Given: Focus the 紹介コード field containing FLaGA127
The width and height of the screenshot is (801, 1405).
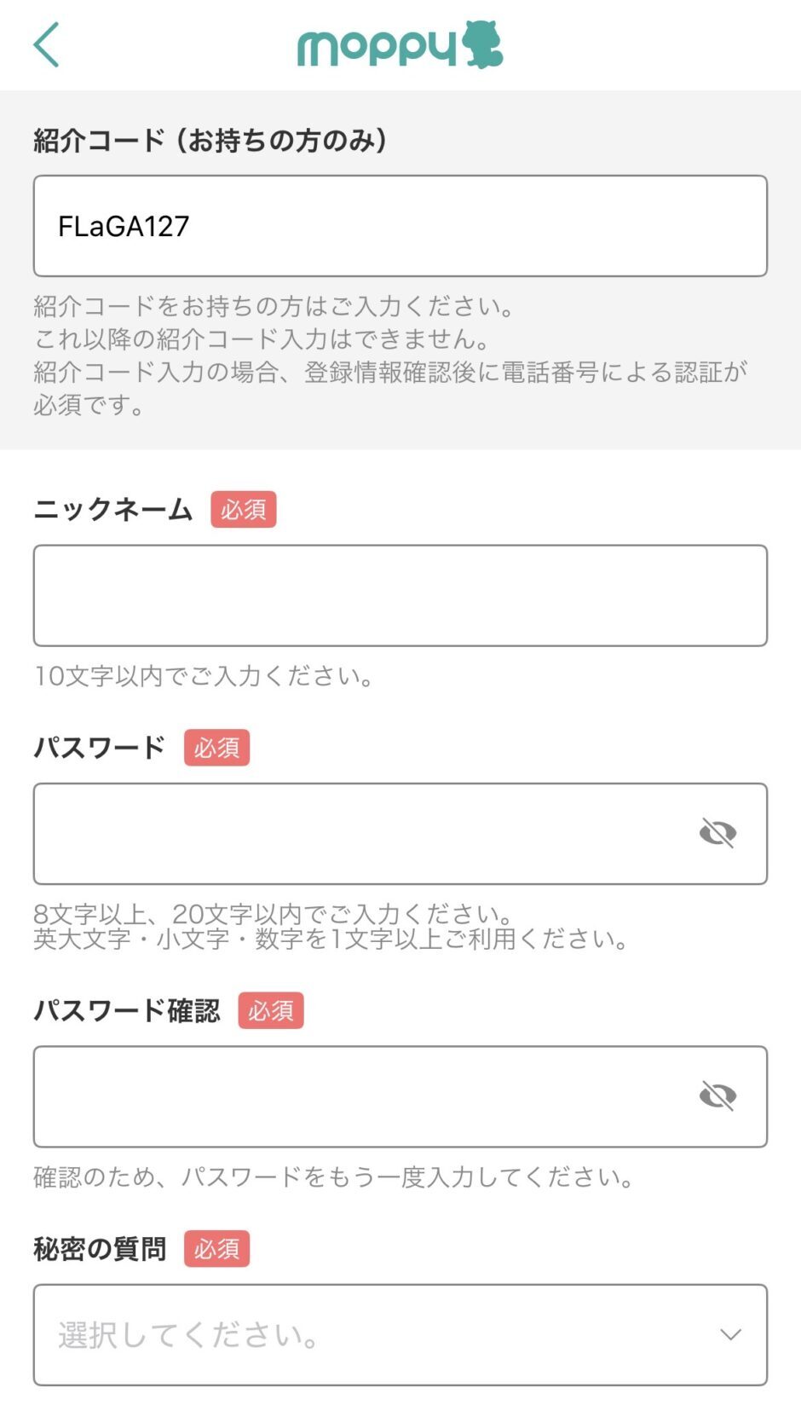Looking at the screenshot, I should (400, 226).
